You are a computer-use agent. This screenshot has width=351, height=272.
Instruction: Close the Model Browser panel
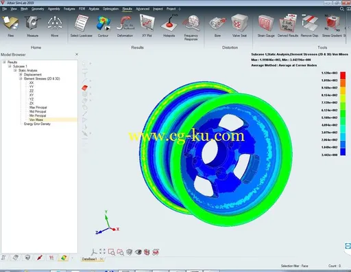pyautogui.click(x=77, y=54)
